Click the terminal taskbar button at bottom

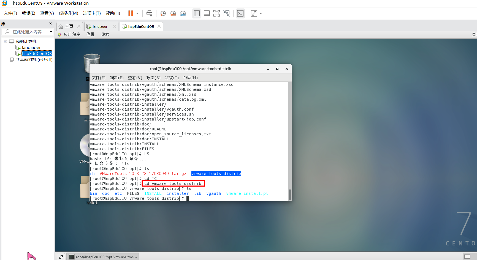click(x=103, y=257)
